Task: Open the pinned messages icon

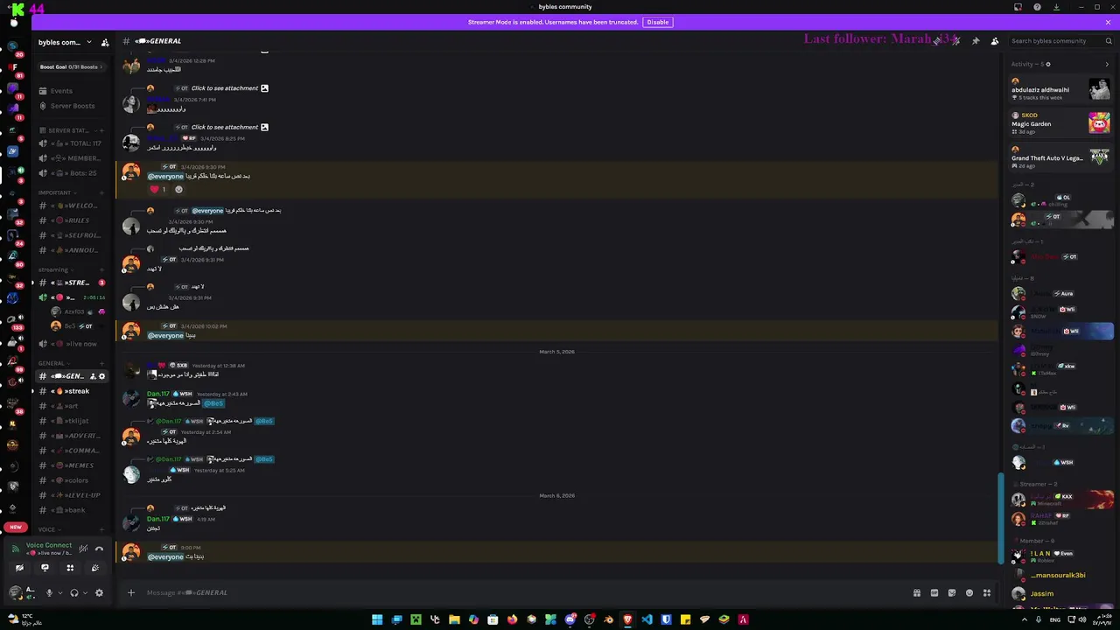Action: (976, 41)
